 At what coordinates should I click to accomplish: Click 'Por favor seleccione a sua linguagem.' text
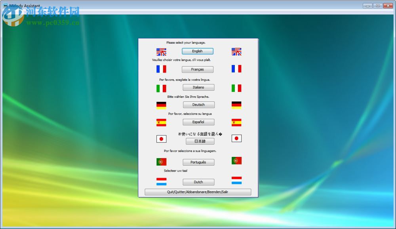[190, 151]
